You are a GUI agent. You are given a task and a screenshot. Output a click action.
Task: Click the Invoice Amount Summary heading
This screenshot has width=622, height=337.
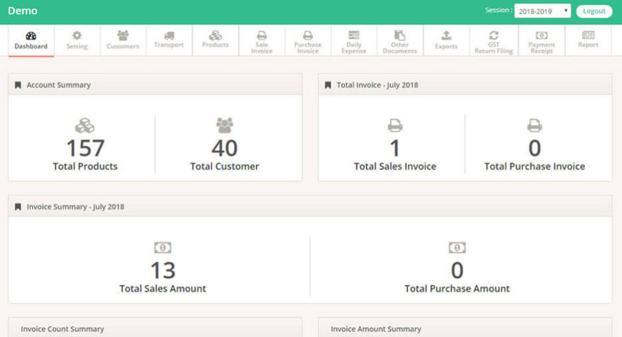click(376, 329)
